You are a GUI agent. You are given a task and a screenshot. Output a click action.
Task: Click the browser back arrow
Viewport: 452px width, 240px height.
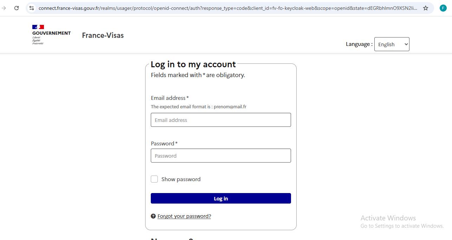(4, 8)
